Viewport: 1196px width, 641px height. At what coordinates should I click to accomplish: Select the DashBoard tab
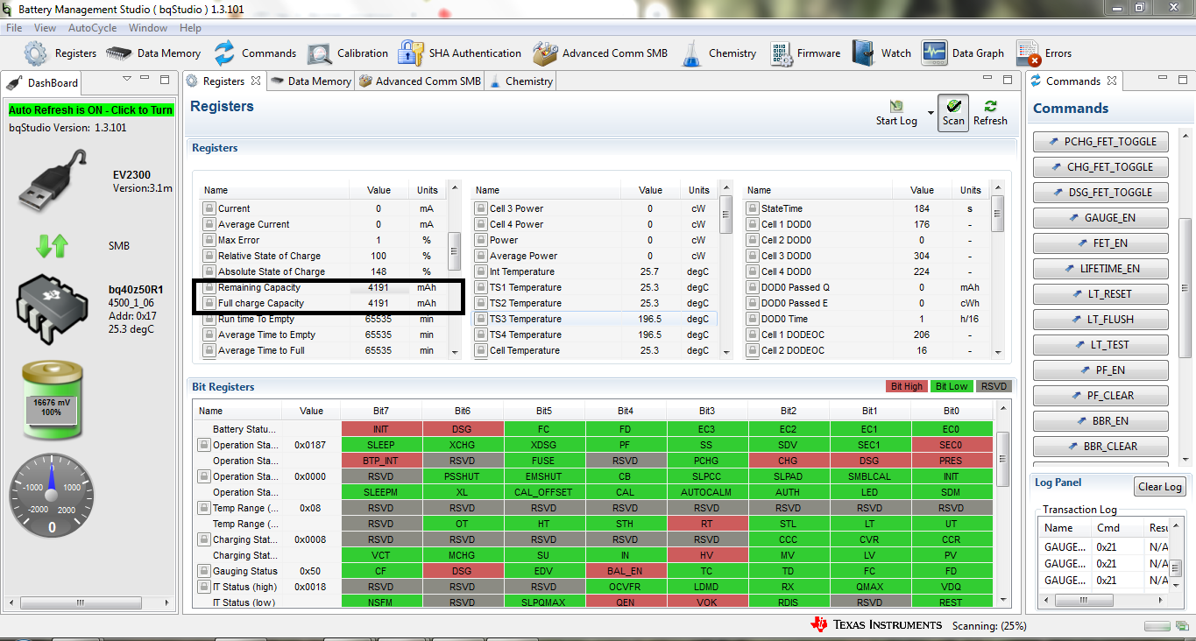pyautogui.click(x=43, y=83)
